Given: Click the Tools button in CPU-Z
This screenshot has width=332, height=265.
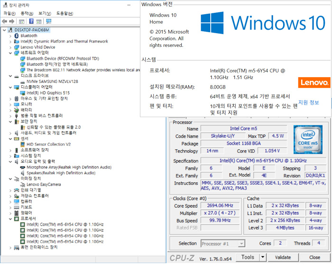Looking at the screenshot, I should point(248,257).
